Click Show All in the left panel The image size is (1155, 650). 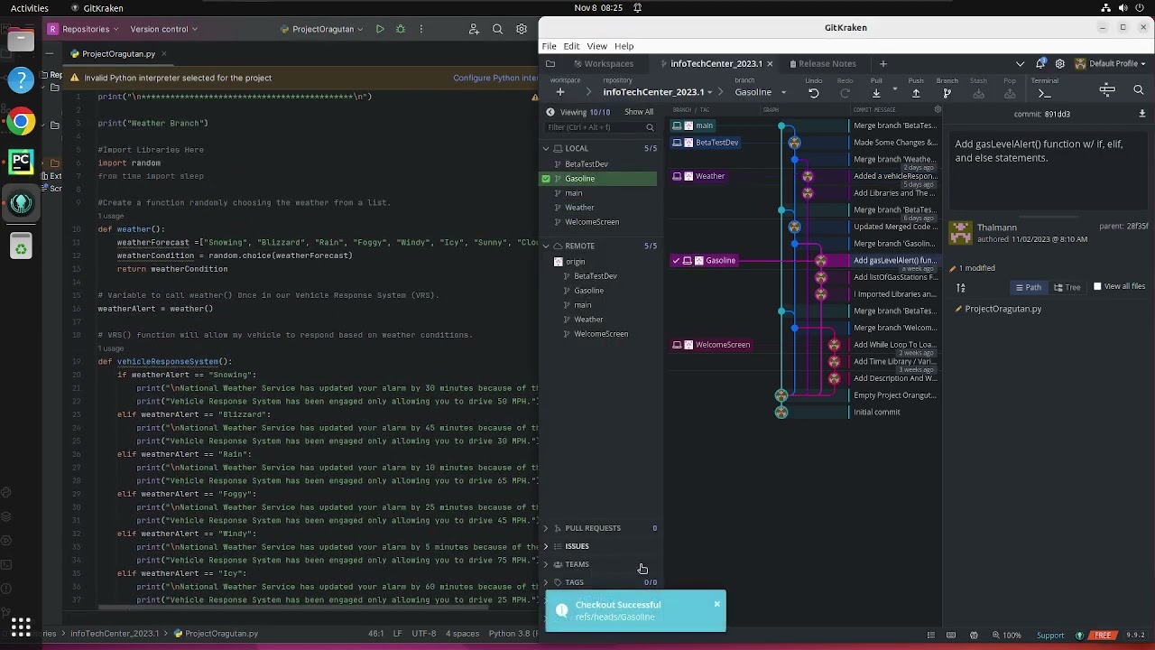639,112
